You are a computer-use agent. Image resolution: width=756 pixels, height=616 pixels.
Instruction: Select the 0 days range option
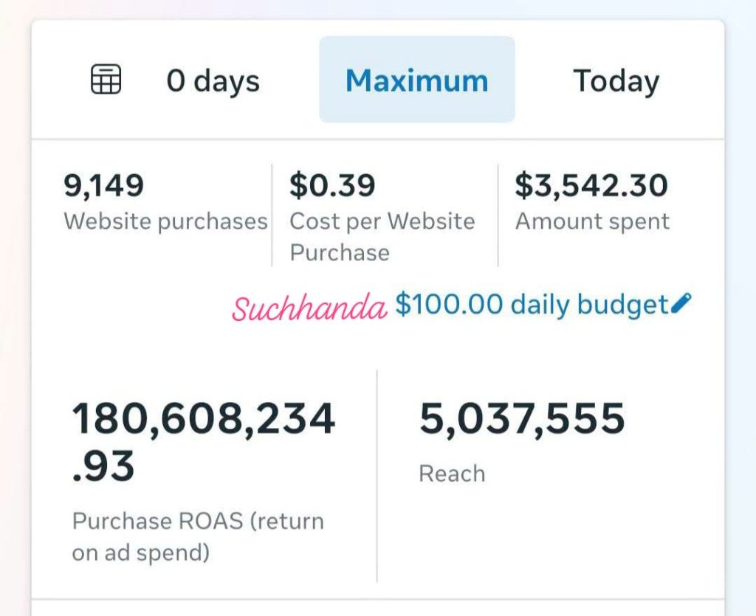tap(213, 81)
